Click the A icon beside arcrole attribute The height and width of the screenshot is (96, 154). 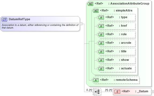point(101,43)
